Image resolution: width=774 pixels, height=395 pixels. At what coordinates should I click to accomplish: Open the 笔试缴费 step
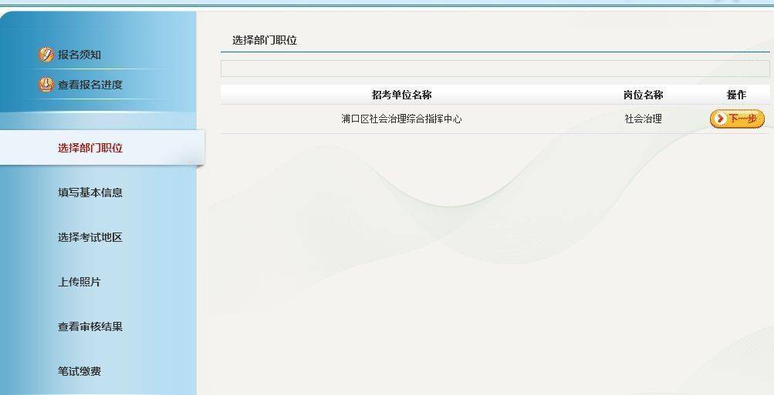[79, 371]
